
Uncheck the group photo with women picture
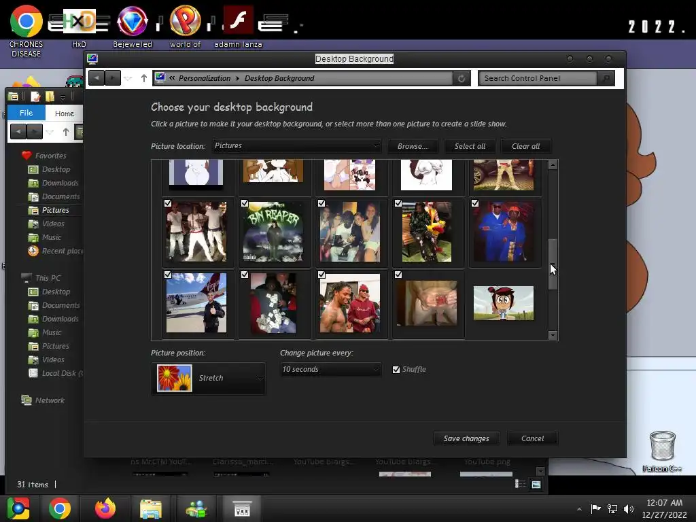321,203
